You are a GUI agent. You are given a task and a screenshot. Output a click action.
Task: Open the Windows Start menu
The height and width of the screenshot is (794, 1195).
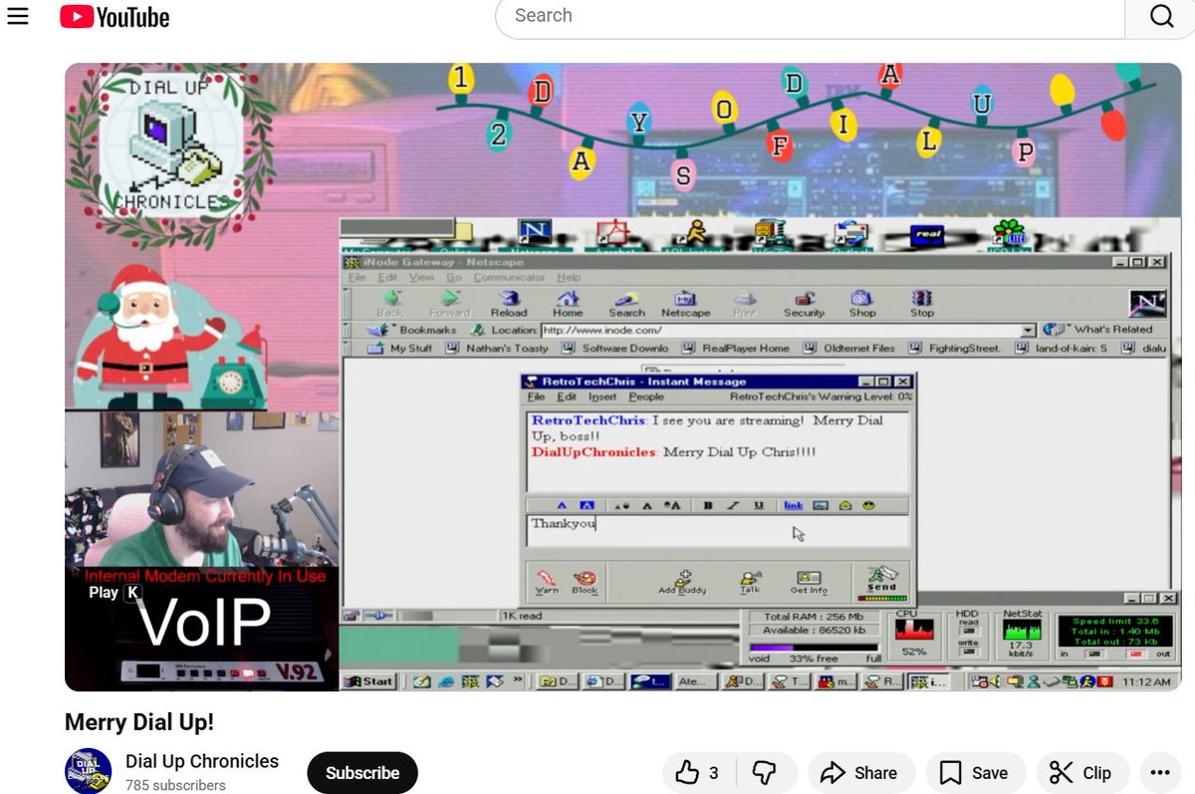pos(368,681)
